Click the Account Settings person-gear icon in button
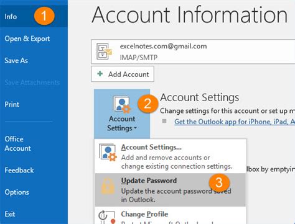 (x=122, y=104)
